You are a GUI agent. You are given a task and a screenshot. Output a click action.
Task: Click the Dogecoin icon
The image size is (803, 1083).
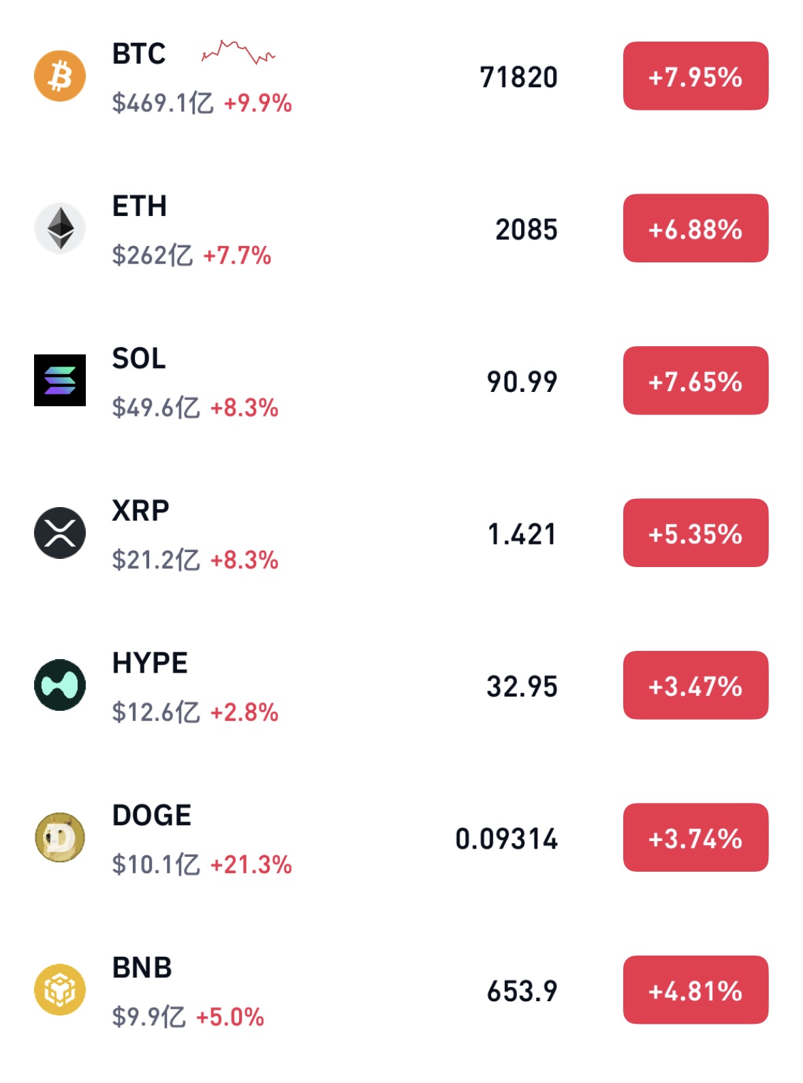60,837
